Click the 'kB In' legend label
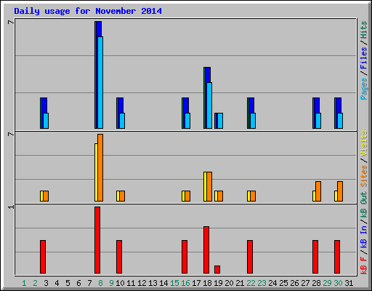The width and height of the screenshot is (372, 291). [x=364, y=236]
